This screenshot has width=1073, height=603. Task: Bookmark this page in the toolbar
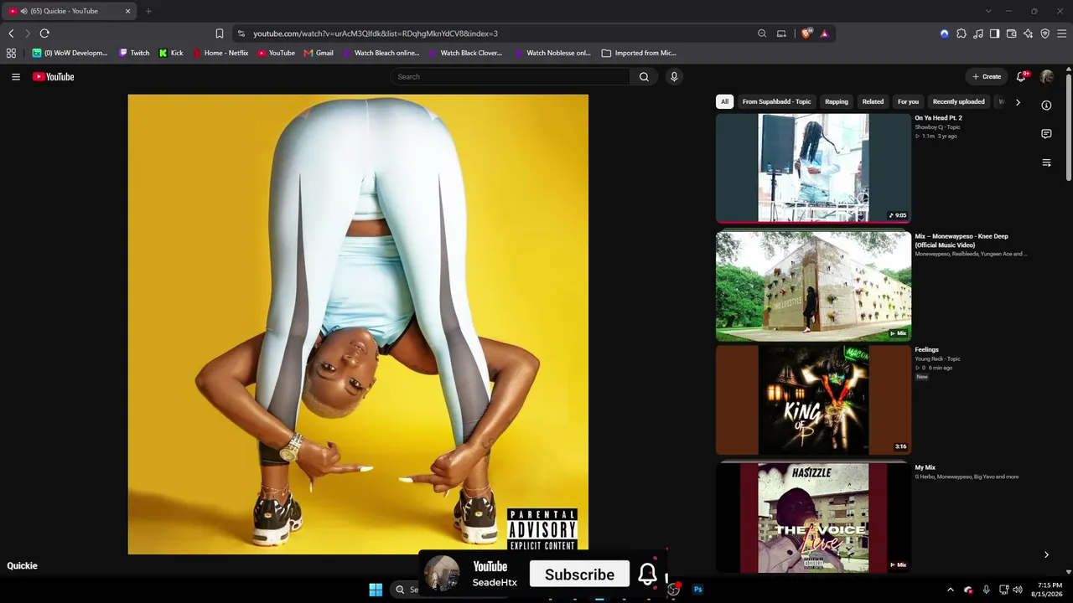point(220,33)
